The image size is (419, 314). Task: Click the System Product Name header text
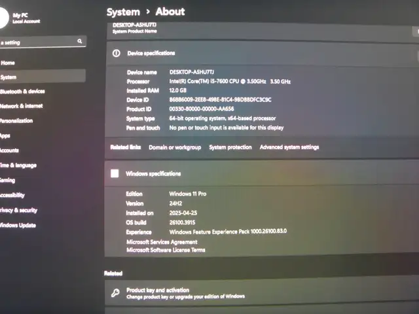pos(135,31)
